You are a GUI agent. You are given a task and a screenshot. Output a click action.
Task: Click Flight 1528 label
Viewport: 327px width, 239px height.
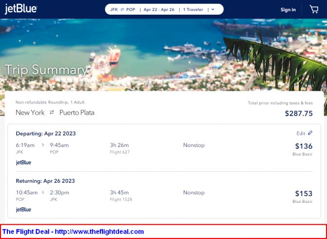[x=121, y=199]
